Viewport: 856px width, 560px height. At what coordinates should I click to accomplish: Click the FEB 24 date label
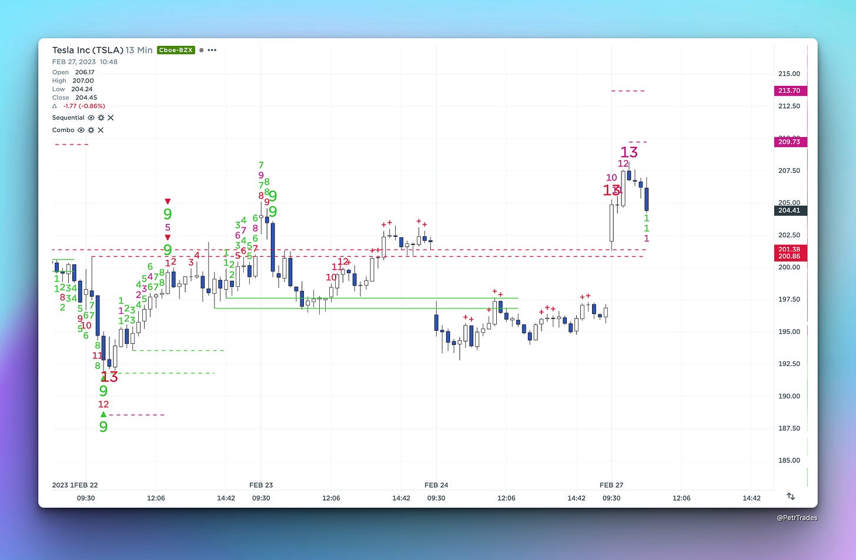point(436,485)
